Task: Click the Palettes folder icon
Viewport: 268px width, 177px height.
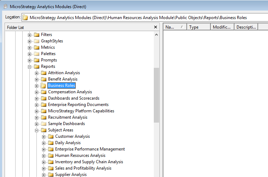Action: click(x=37, y=54)
